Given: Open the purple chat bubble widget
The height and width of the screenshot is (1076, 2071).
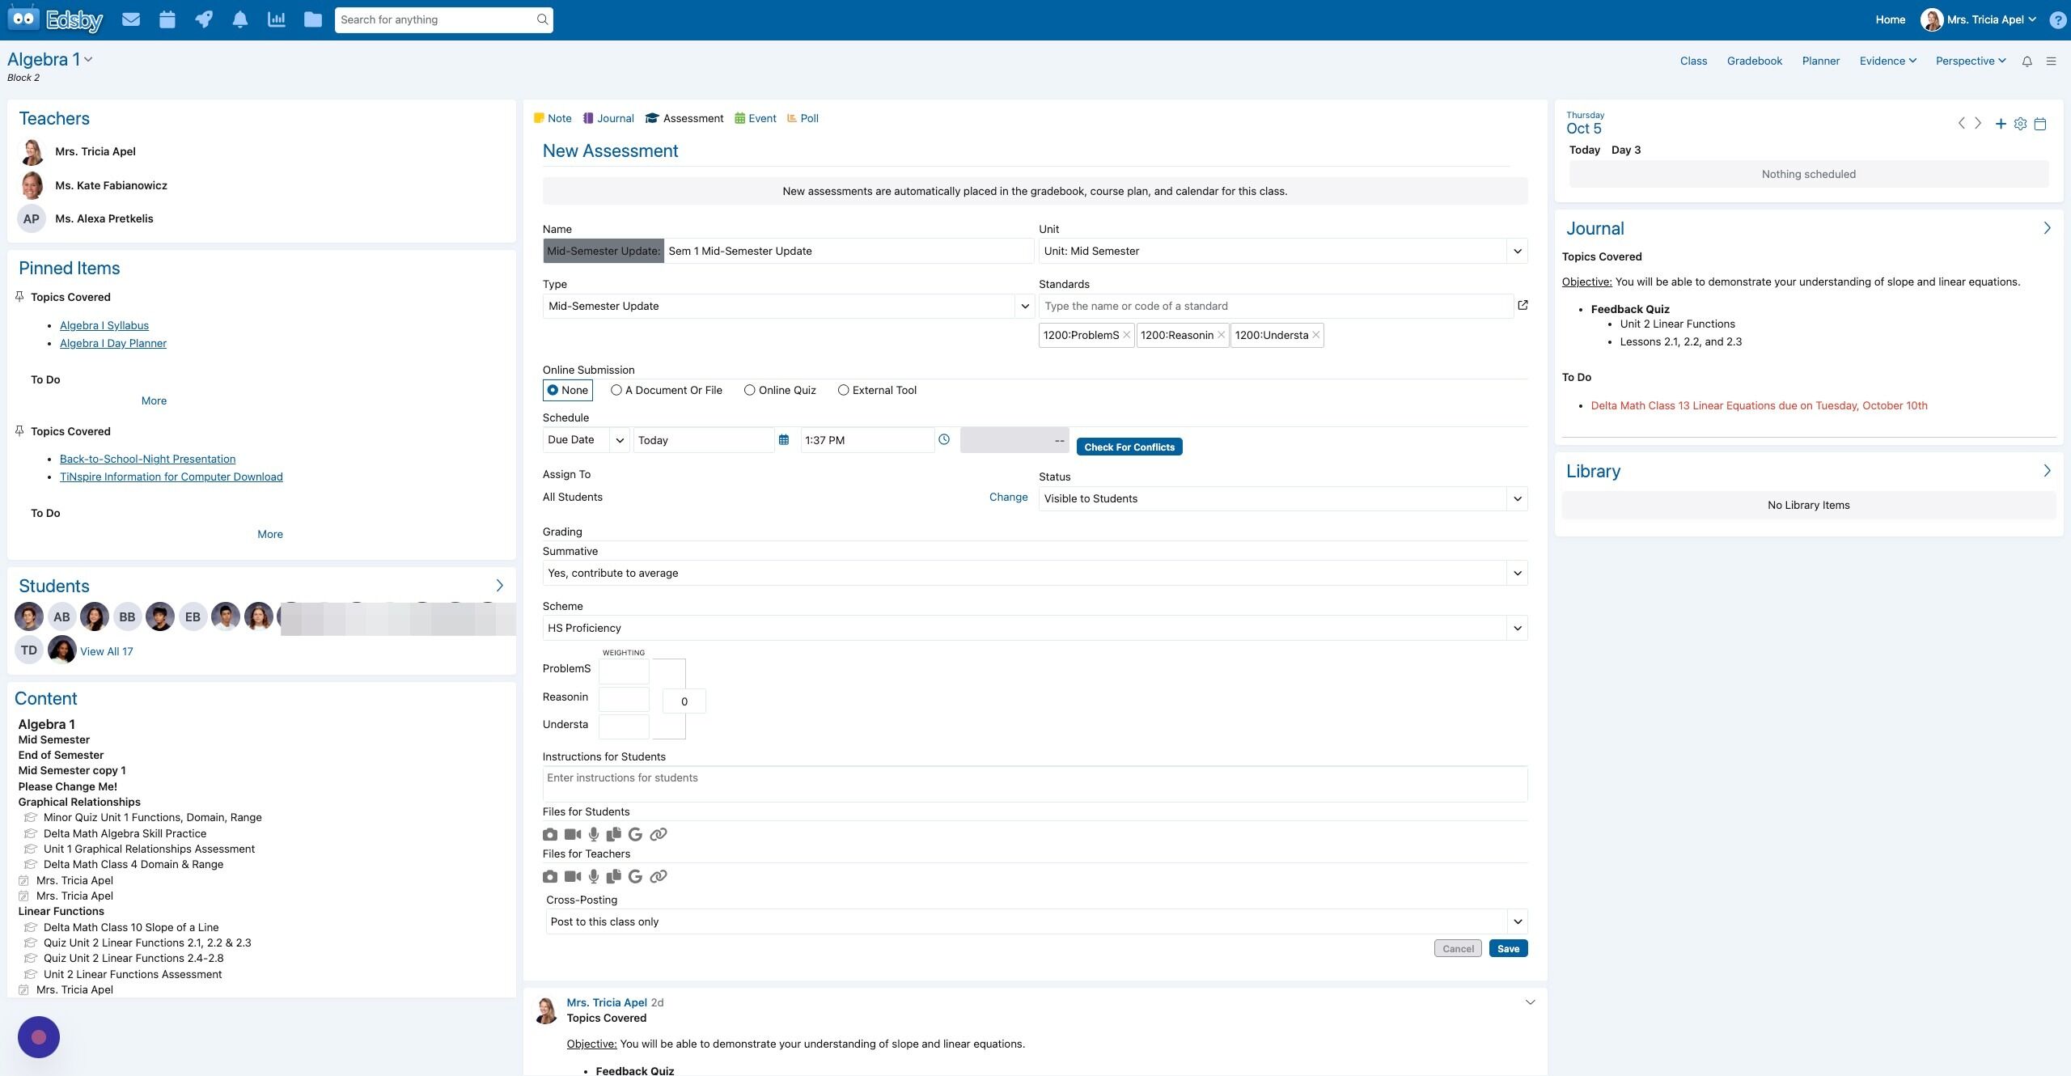Looking at the screenshot, I should click(39, 1037).
